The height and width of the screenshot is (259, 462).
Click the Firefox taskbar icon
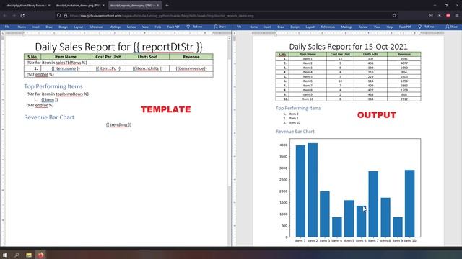pyautogui.click(x=40, y=255)
